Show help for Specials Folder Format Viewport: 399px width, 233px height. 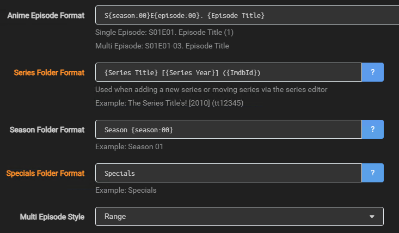(373, 173)
